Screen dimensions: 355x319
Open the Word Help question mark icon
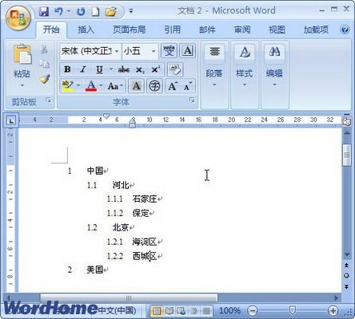(x=345, y=30)
